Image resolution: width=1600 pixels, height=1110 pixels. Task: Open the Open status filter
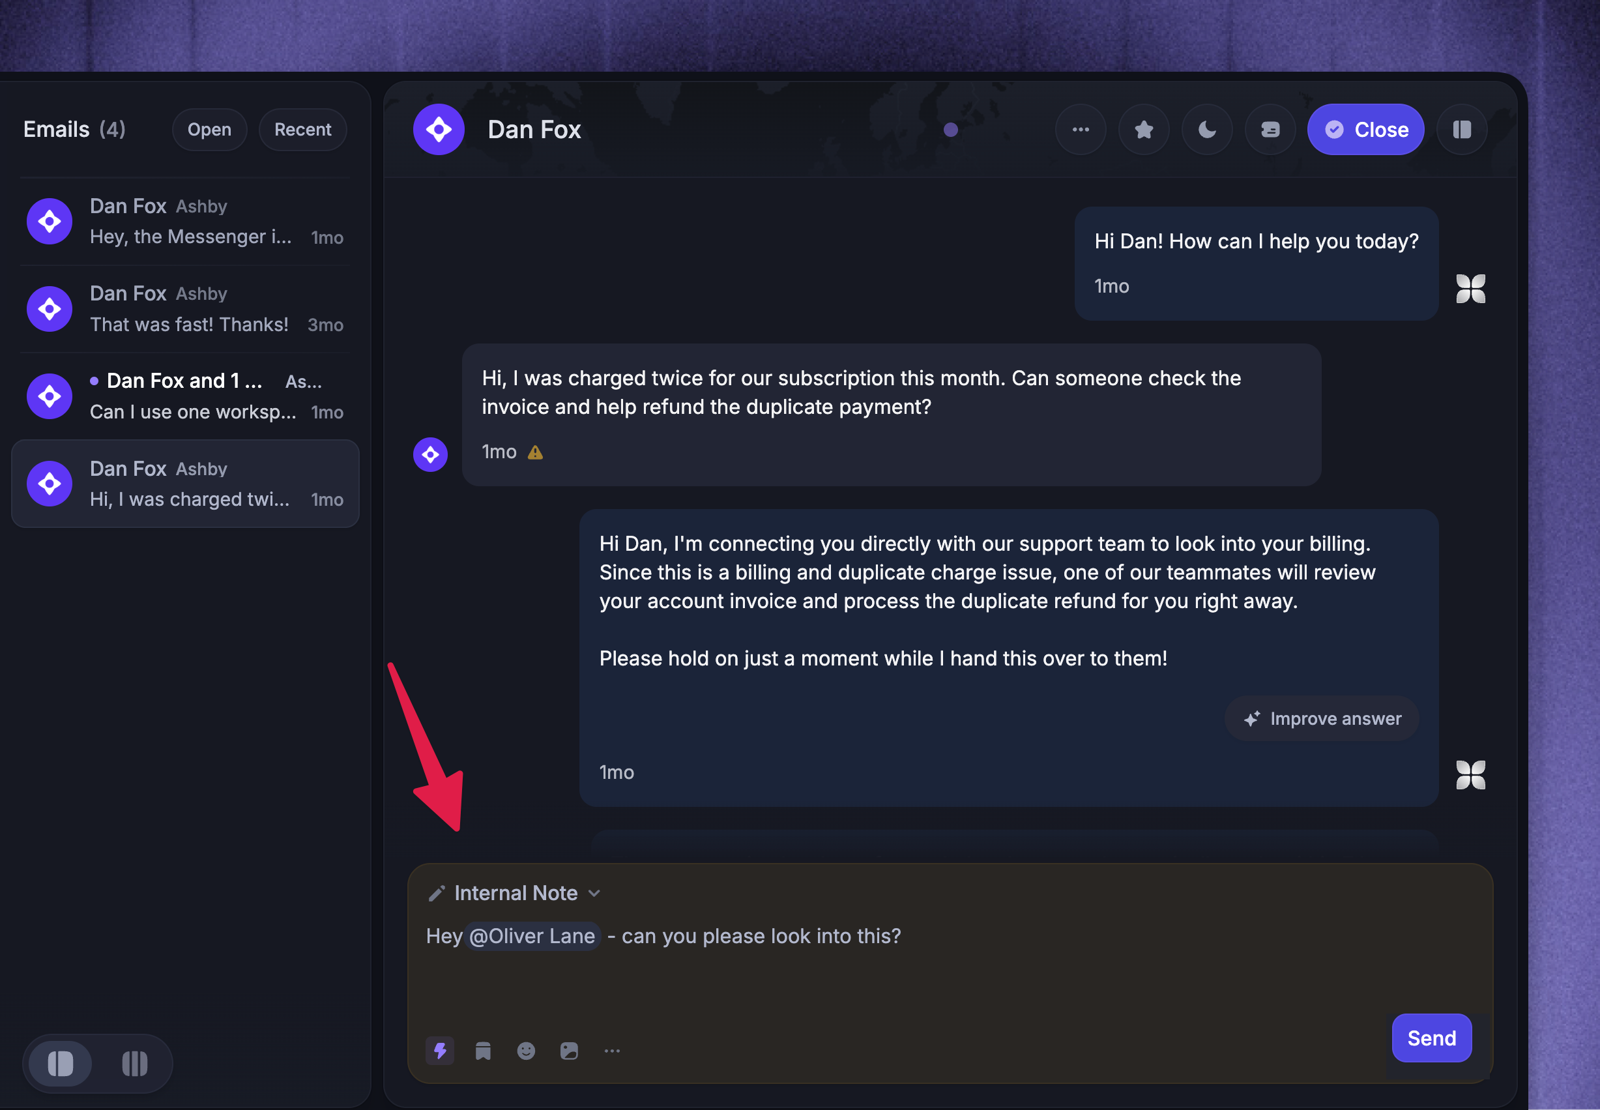pyautogui.click(x=209, y=129)
